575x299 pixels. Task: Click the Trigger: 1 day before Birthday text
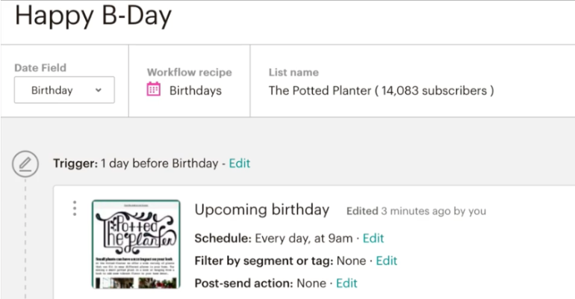coord(136,163)
